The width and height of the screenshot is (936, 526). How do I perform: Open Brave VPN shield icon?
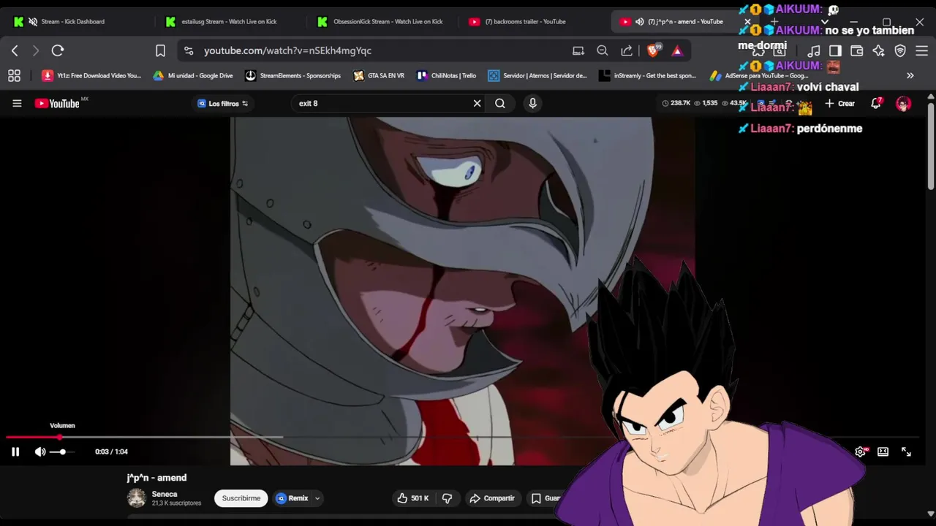[x=900, y=50]
